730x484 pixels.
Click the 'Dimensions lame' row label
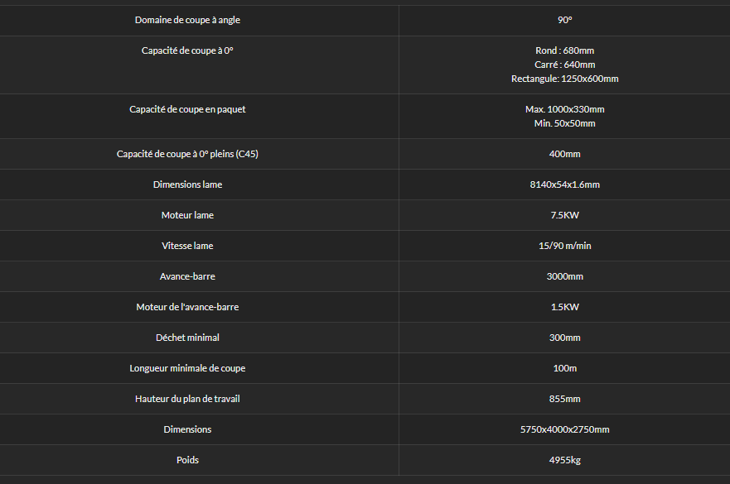[187, 184]
